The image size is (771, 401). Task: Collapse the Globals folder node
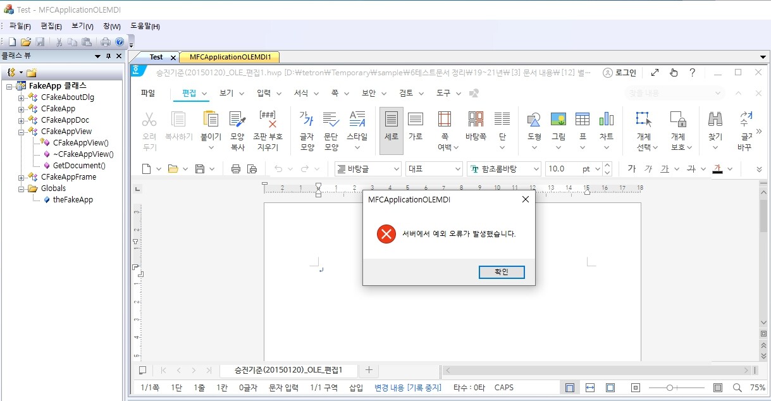(22, 188)
